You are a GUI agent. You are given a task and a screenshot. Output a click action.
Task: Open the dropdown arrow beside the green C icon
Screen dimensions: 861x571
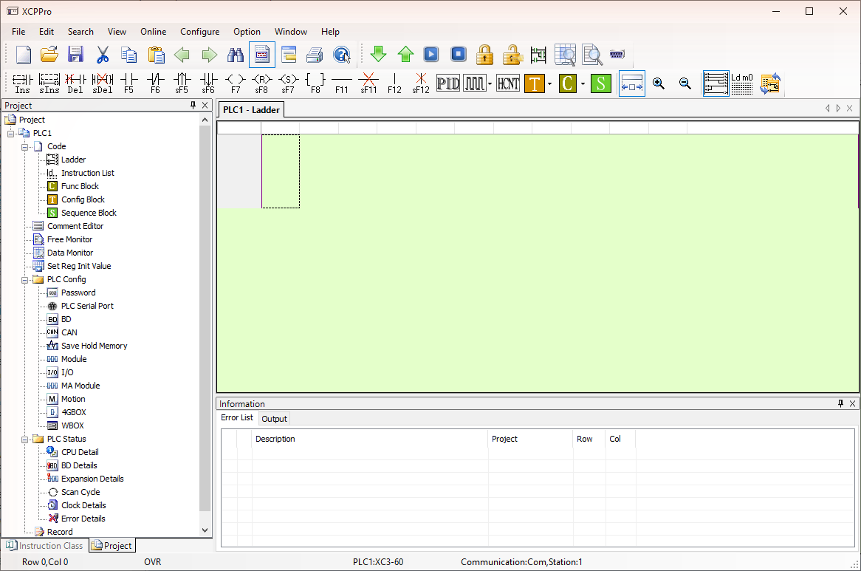[583, 84]
